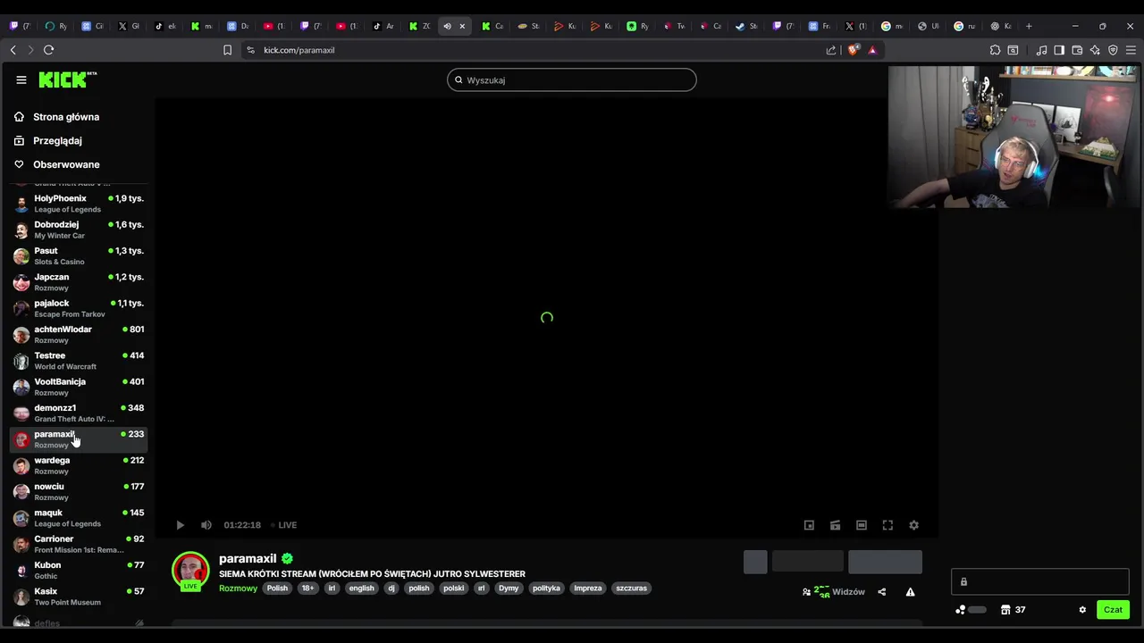Open Kasix channel in sidebar
The width and height of the screenshot is (1144, 643).
point(79,597)
